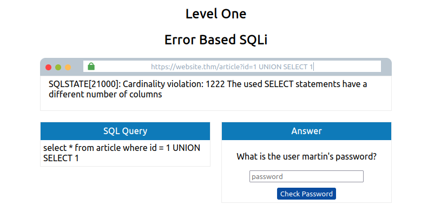Click the 'different number of columns' text
Image resolution: width=421 pixels, height=218 pixels.
pyautogui.click(x=105, y=95)
